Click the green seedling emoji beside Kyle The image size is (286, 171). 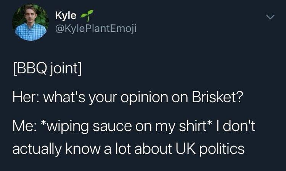pos(87,16)
